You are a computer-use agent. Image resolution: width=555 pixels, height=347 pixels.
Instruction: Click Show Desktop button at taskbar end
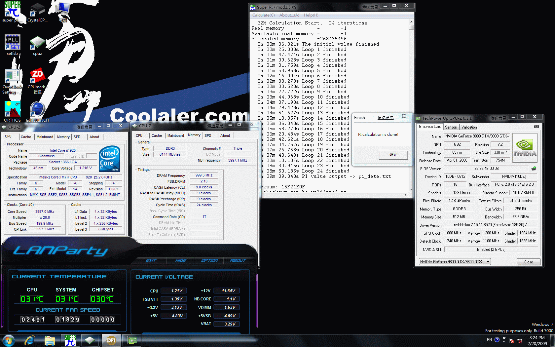click(552, 341)
